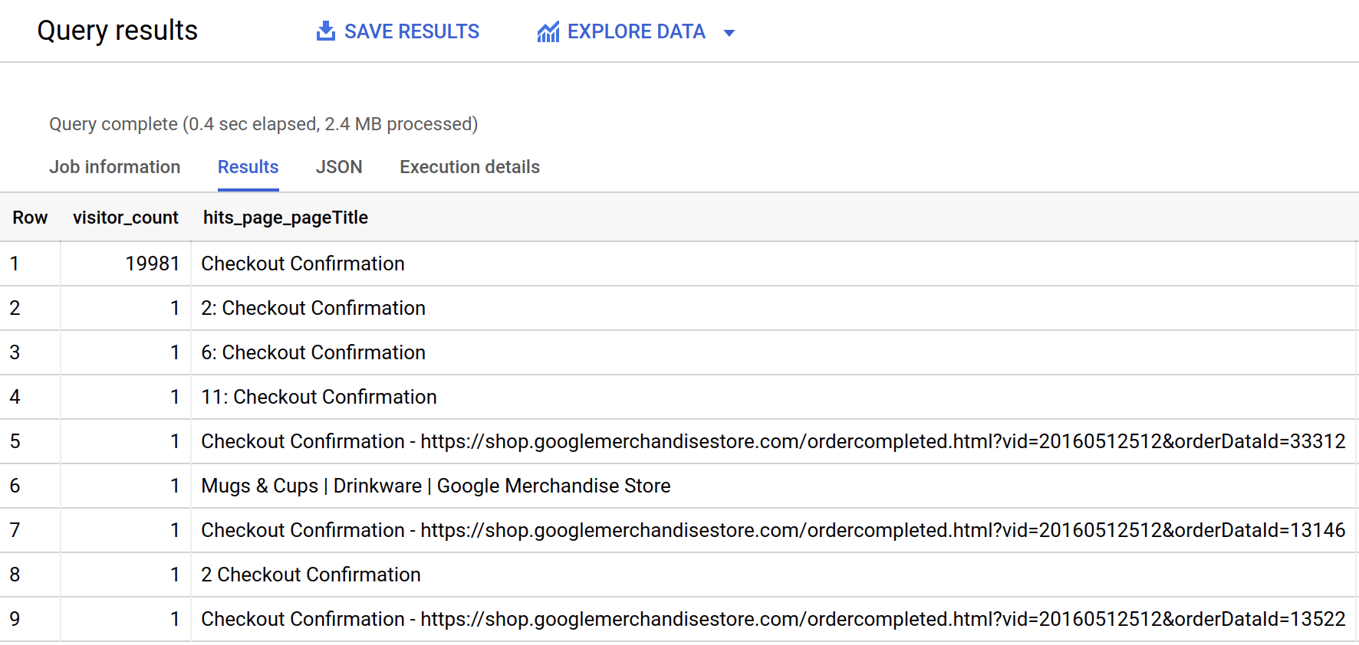Click the visitor_count column header
The height and width of the screenshot is (645, 1359).
pyautogui.click(x=126, y=218)
